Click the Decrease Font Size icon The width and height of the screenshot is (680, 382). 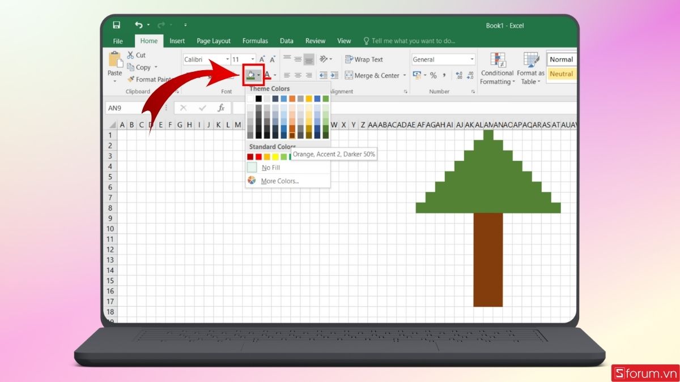click(273, 59)
